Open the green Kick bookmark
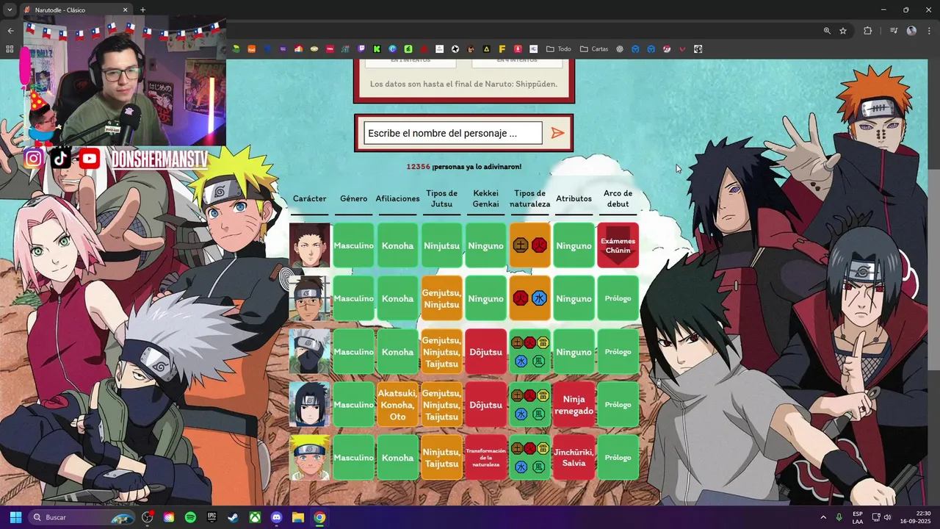940x529 pixels. tap(377, 49)
